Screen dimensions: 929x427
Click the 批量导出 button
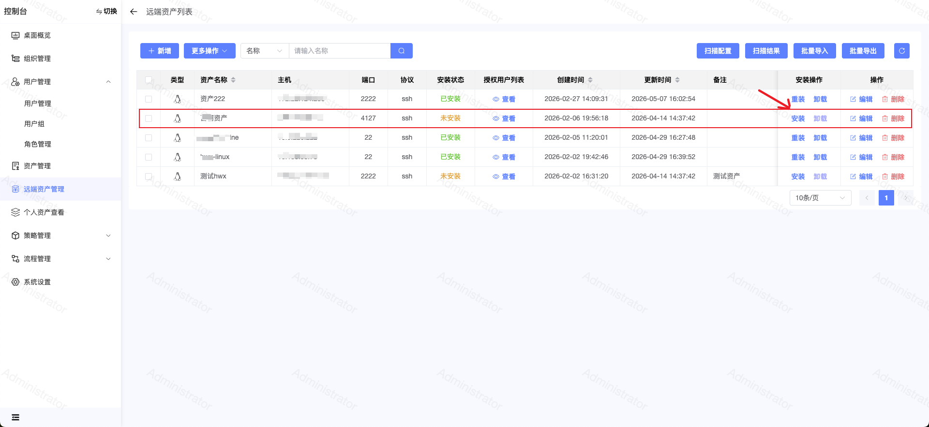coord(863,51)
